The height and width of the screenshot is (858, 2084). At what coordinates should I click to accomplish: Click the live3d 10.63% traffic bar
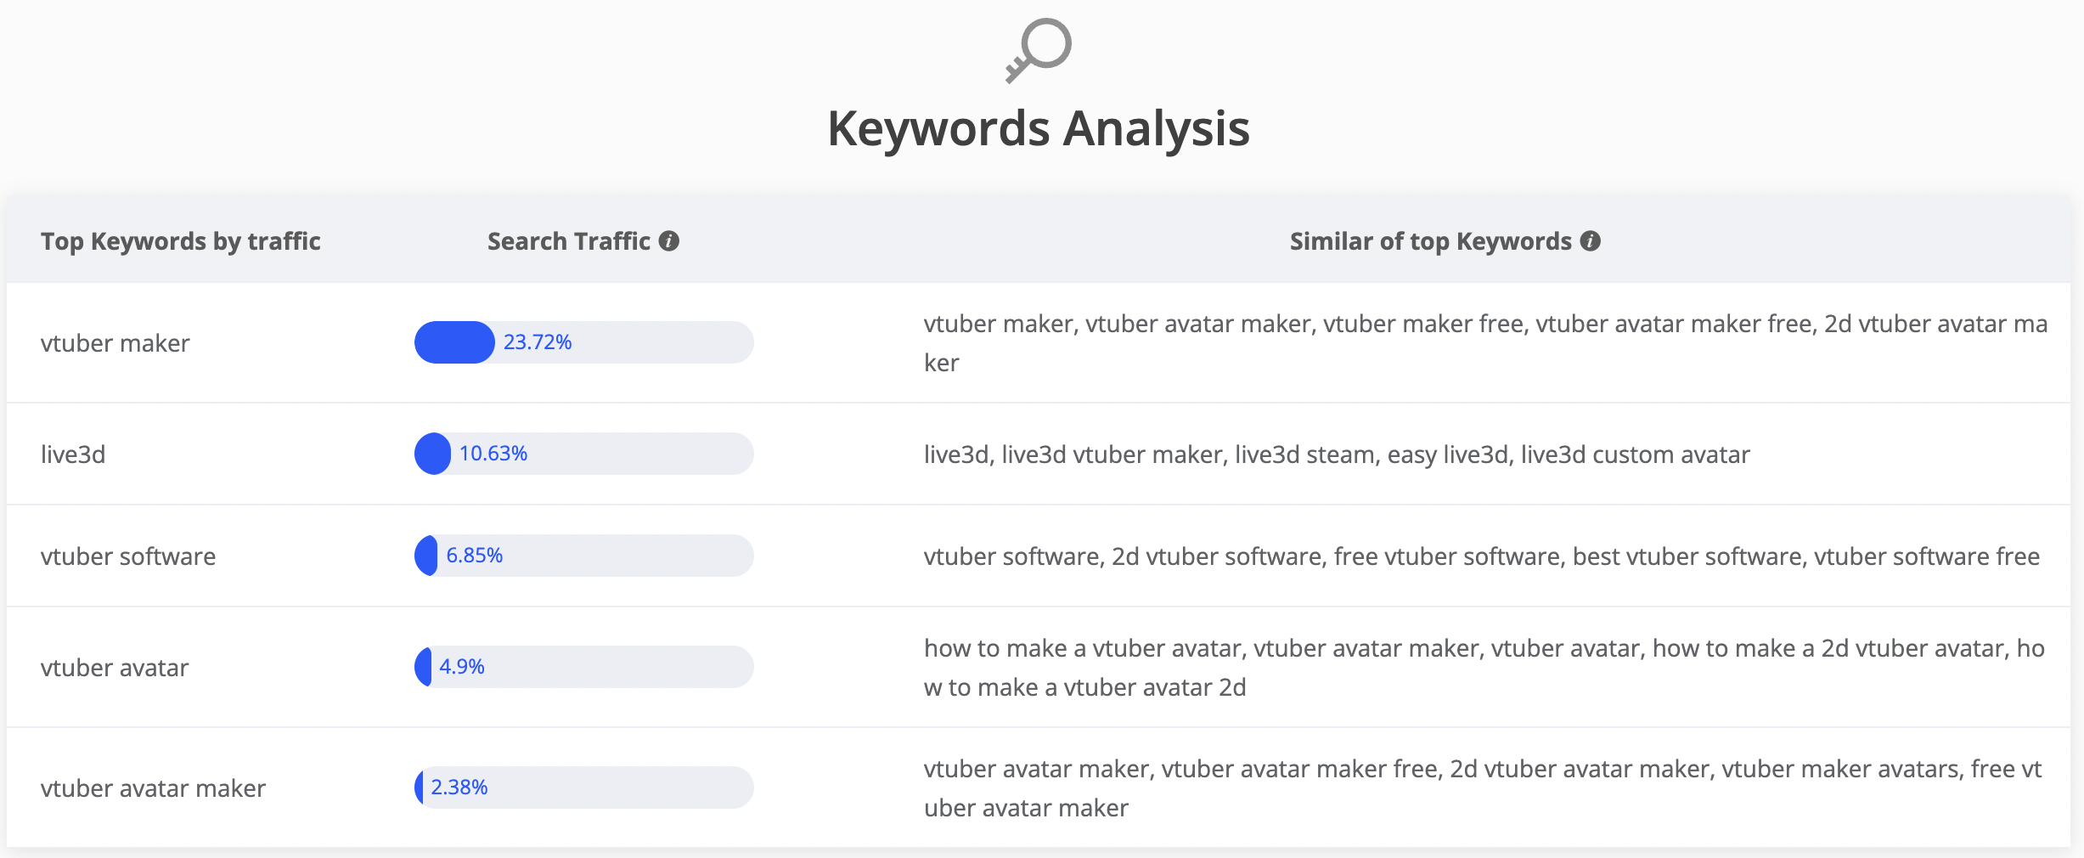pyautogui.click(x=583, y=454)
